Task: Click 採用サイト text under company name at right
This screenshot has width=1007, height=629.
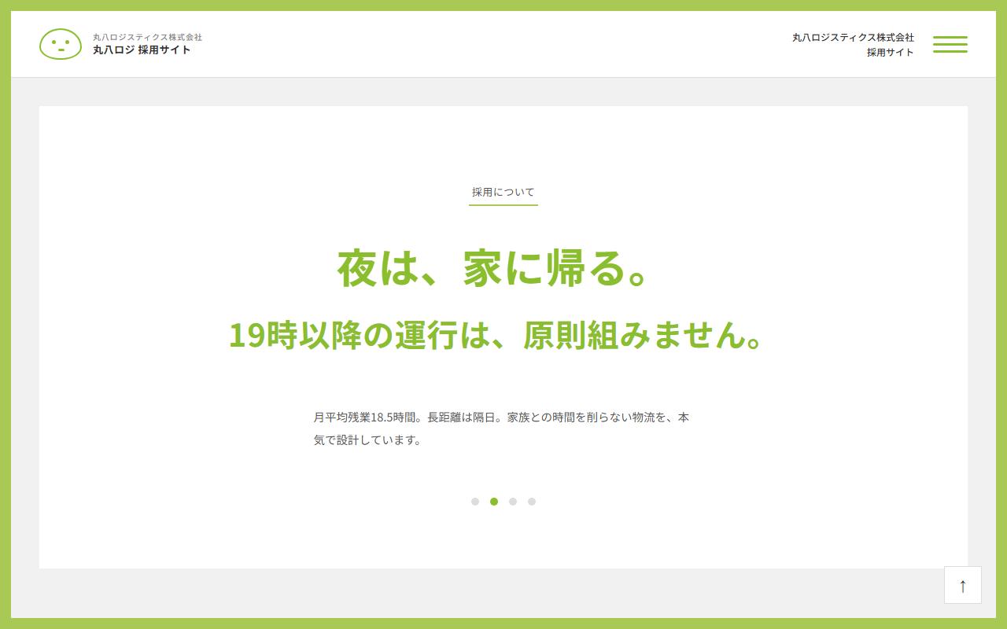Action: click(891, 52)
